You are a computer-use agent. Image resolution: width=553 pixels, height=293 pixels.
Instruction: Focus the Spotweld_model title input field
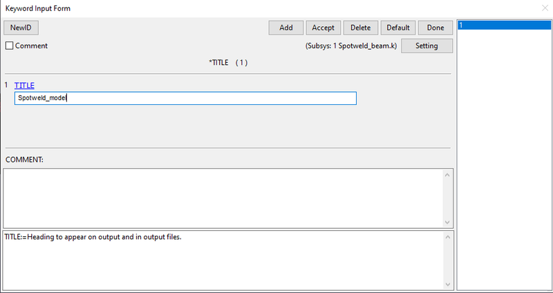coord(185,98)
